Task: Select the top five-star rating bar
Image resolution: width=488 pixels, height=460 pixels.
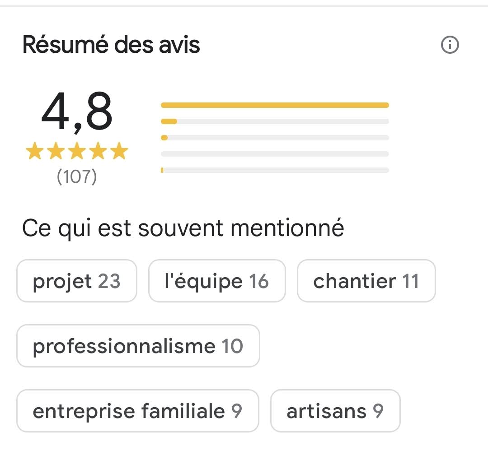Action: click(x=275, y=105)
